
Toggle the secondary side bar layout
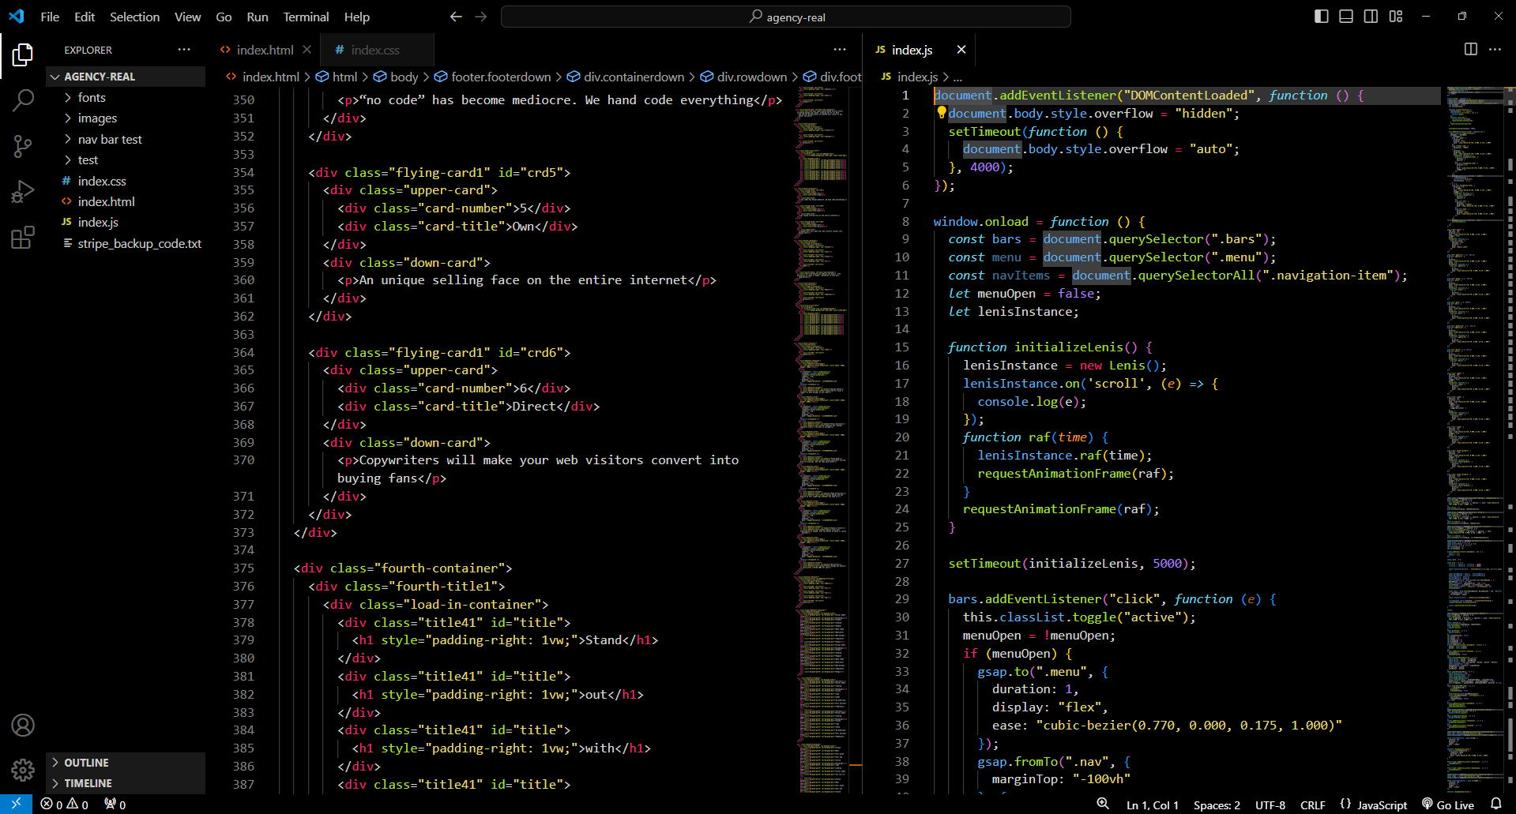1371,17
